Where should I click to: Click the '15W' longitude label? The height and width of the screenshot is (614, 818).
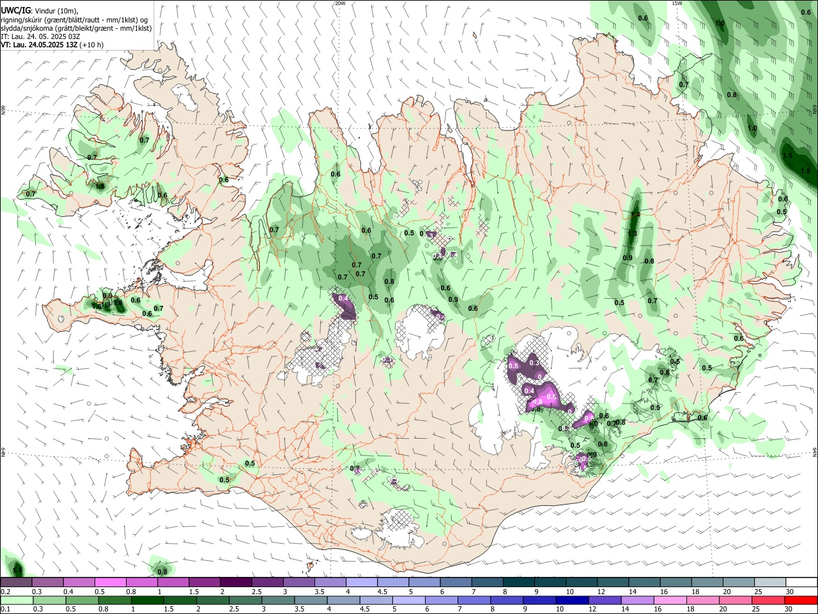[x=677, y=3]
